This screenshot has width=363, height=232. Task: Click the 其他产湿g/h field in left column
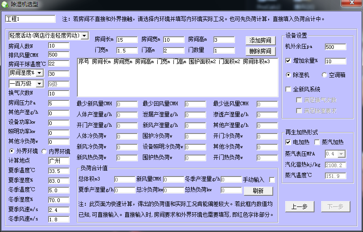[x=59, y=113]
